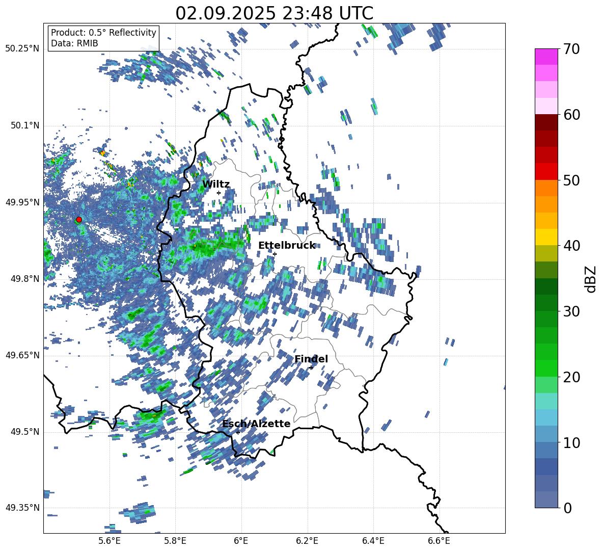Image resolution: width=603 pixels, height=551 pixels.
Task: Click the 70 value on colorbar
Action: 571,49
